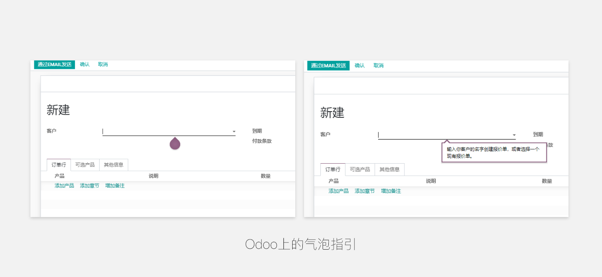Click 通过EMAIL发送 button in right screenshot
The height and width of the screenshot is (277, 602).
coord(328,65)
